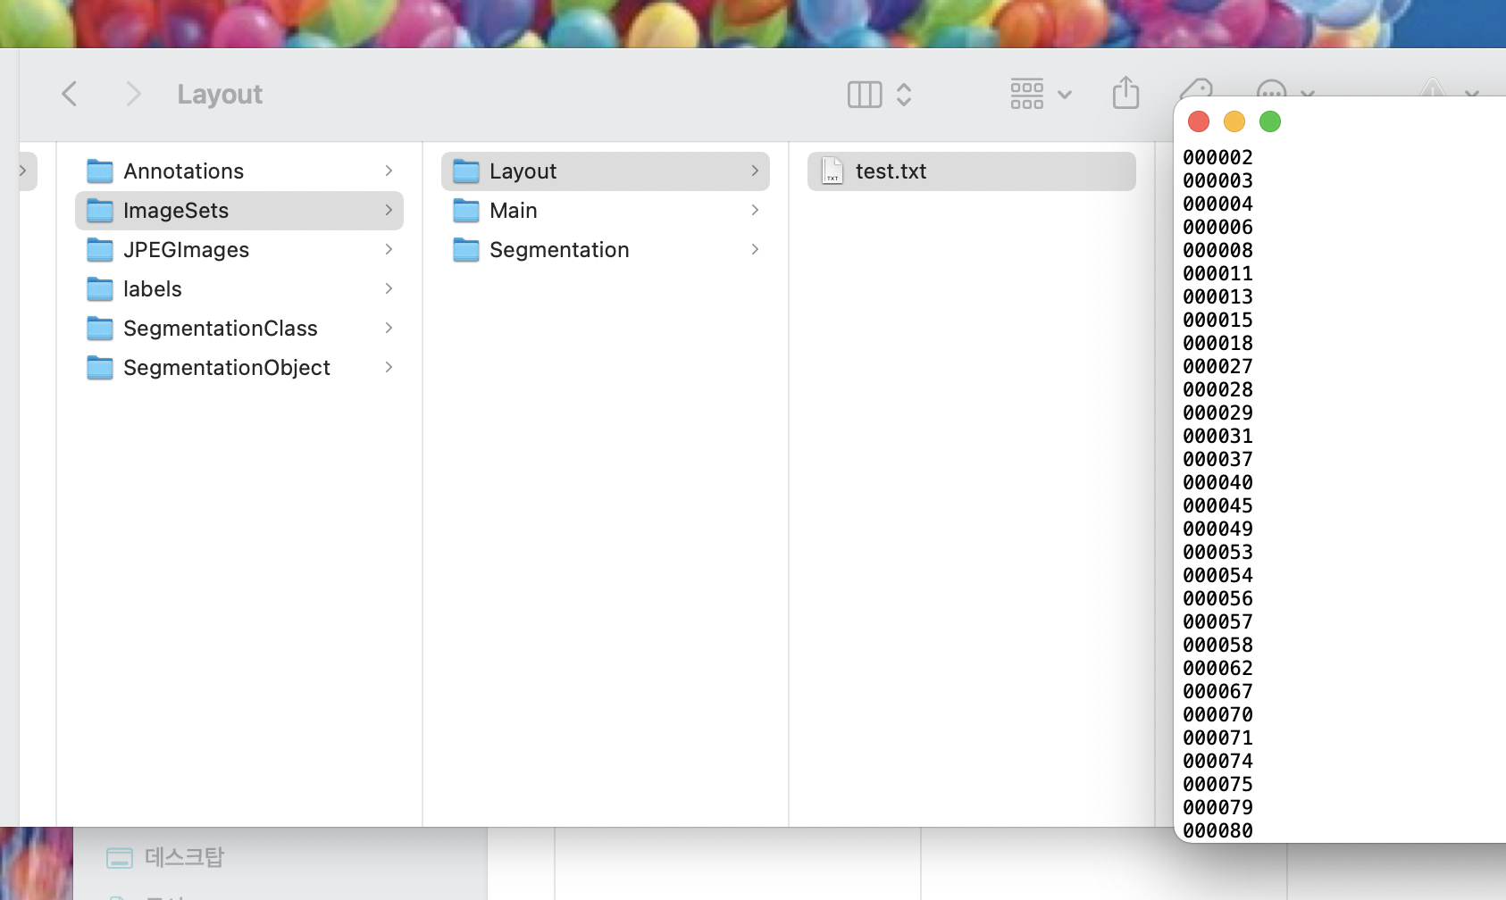Click the Share toolbar icon
The image size is (1506, 900).
click(x=1125, y=93)
